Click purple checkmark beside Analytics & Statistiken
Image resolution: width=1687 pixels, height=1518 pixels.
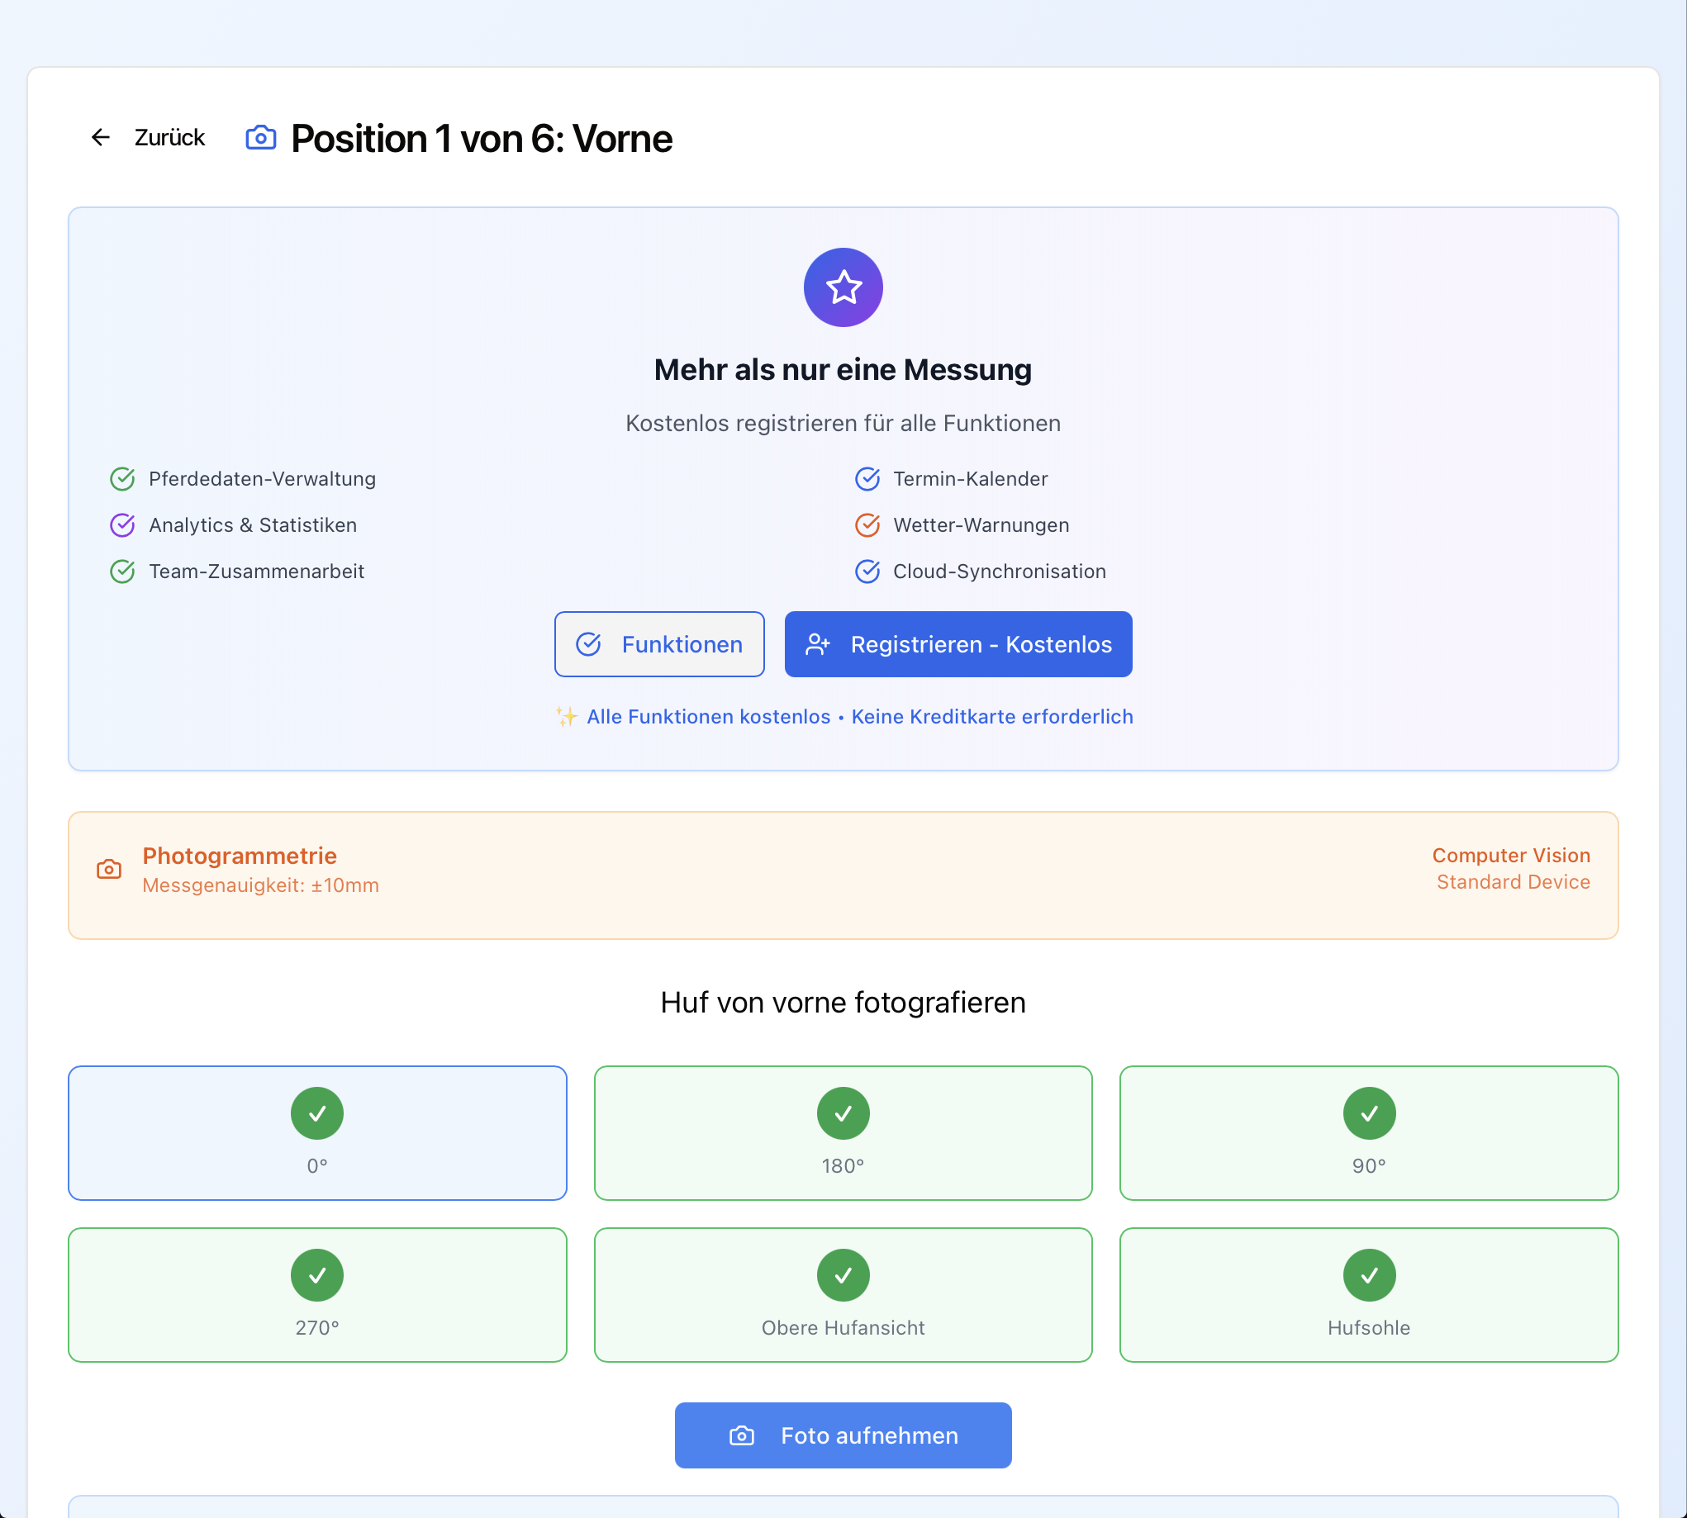tap(122, 524)
